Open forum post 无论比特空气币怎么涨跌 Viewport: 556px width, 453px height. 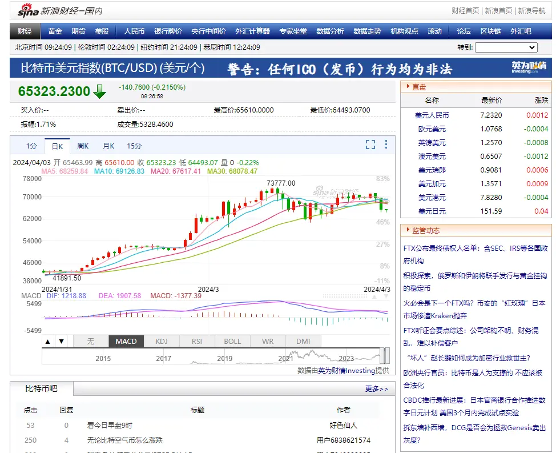point(125,440)
